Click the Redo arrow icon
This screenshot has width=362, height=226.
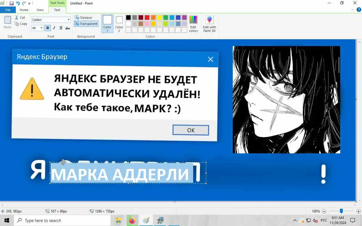tap(24, 3)
